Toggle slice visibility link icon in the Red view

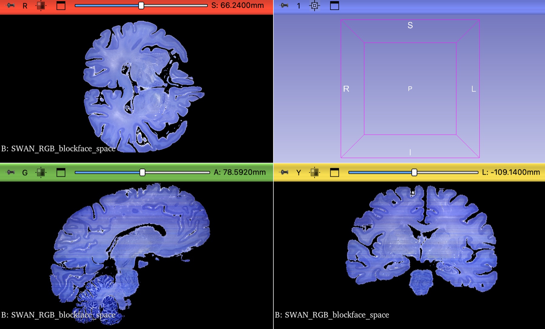click(x=41, y=5)
